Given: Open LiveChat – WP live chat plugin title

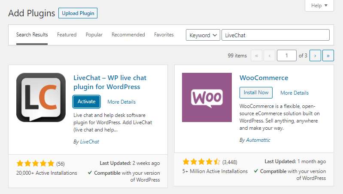Looking at the screenshot, I should (x=110, y=82).
